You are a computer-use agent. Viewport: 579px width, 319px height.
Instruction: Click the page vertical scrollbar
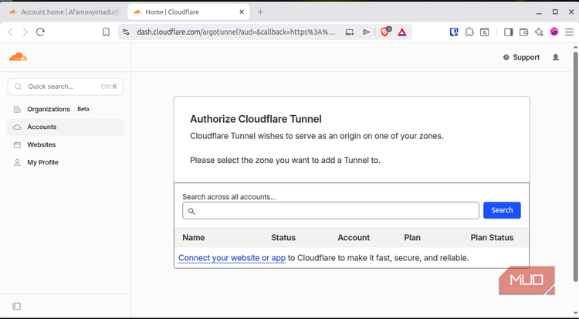pos(575,166)
